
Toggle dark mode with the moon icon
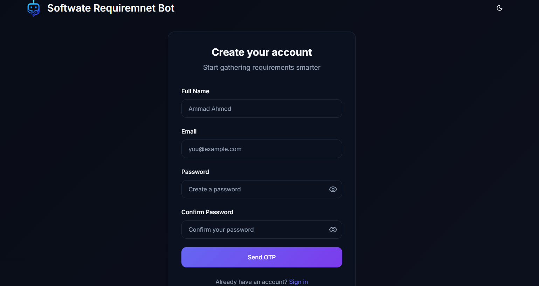tap(499, 8)
